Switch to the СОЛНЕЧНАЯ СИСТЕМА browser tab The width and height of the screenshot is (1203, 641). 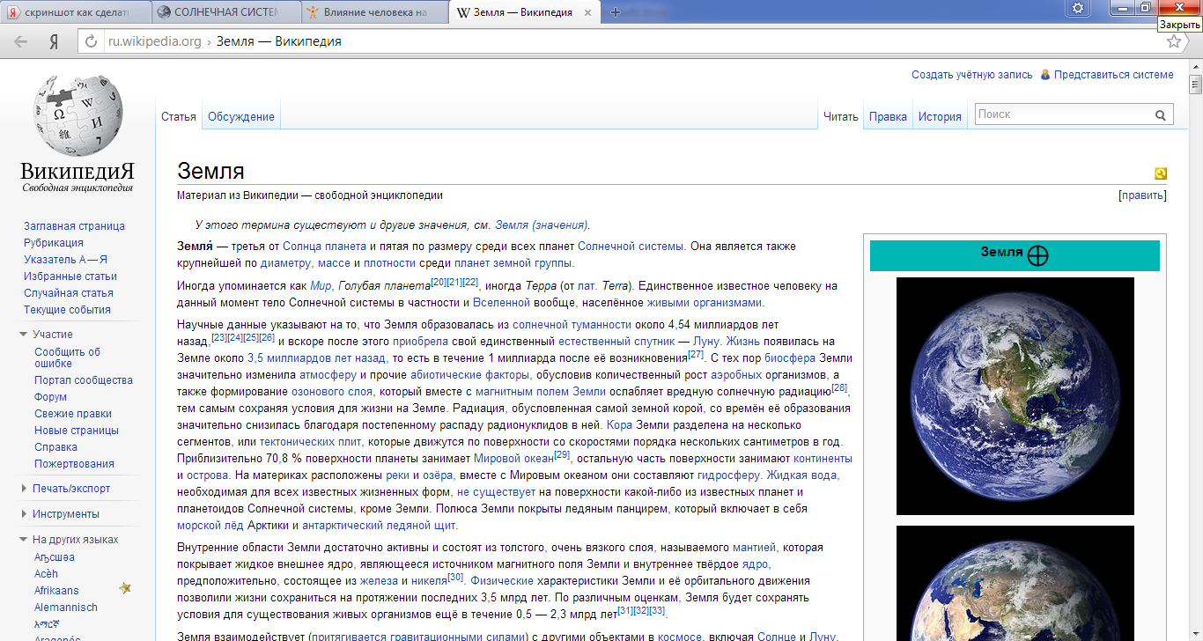click(225, 12)
